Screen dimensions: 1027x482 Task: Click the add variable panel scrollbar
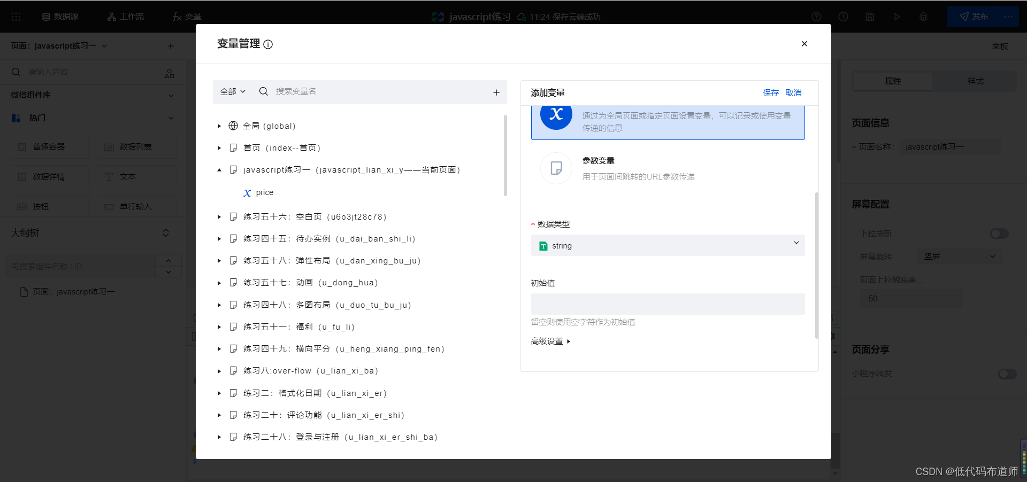click(x=816, y=266)
